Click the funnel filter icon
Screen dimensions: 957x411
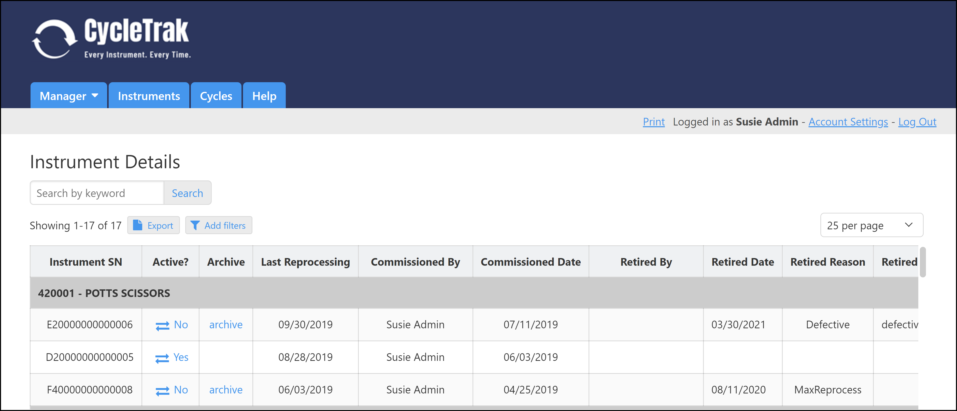click(195, 225)
